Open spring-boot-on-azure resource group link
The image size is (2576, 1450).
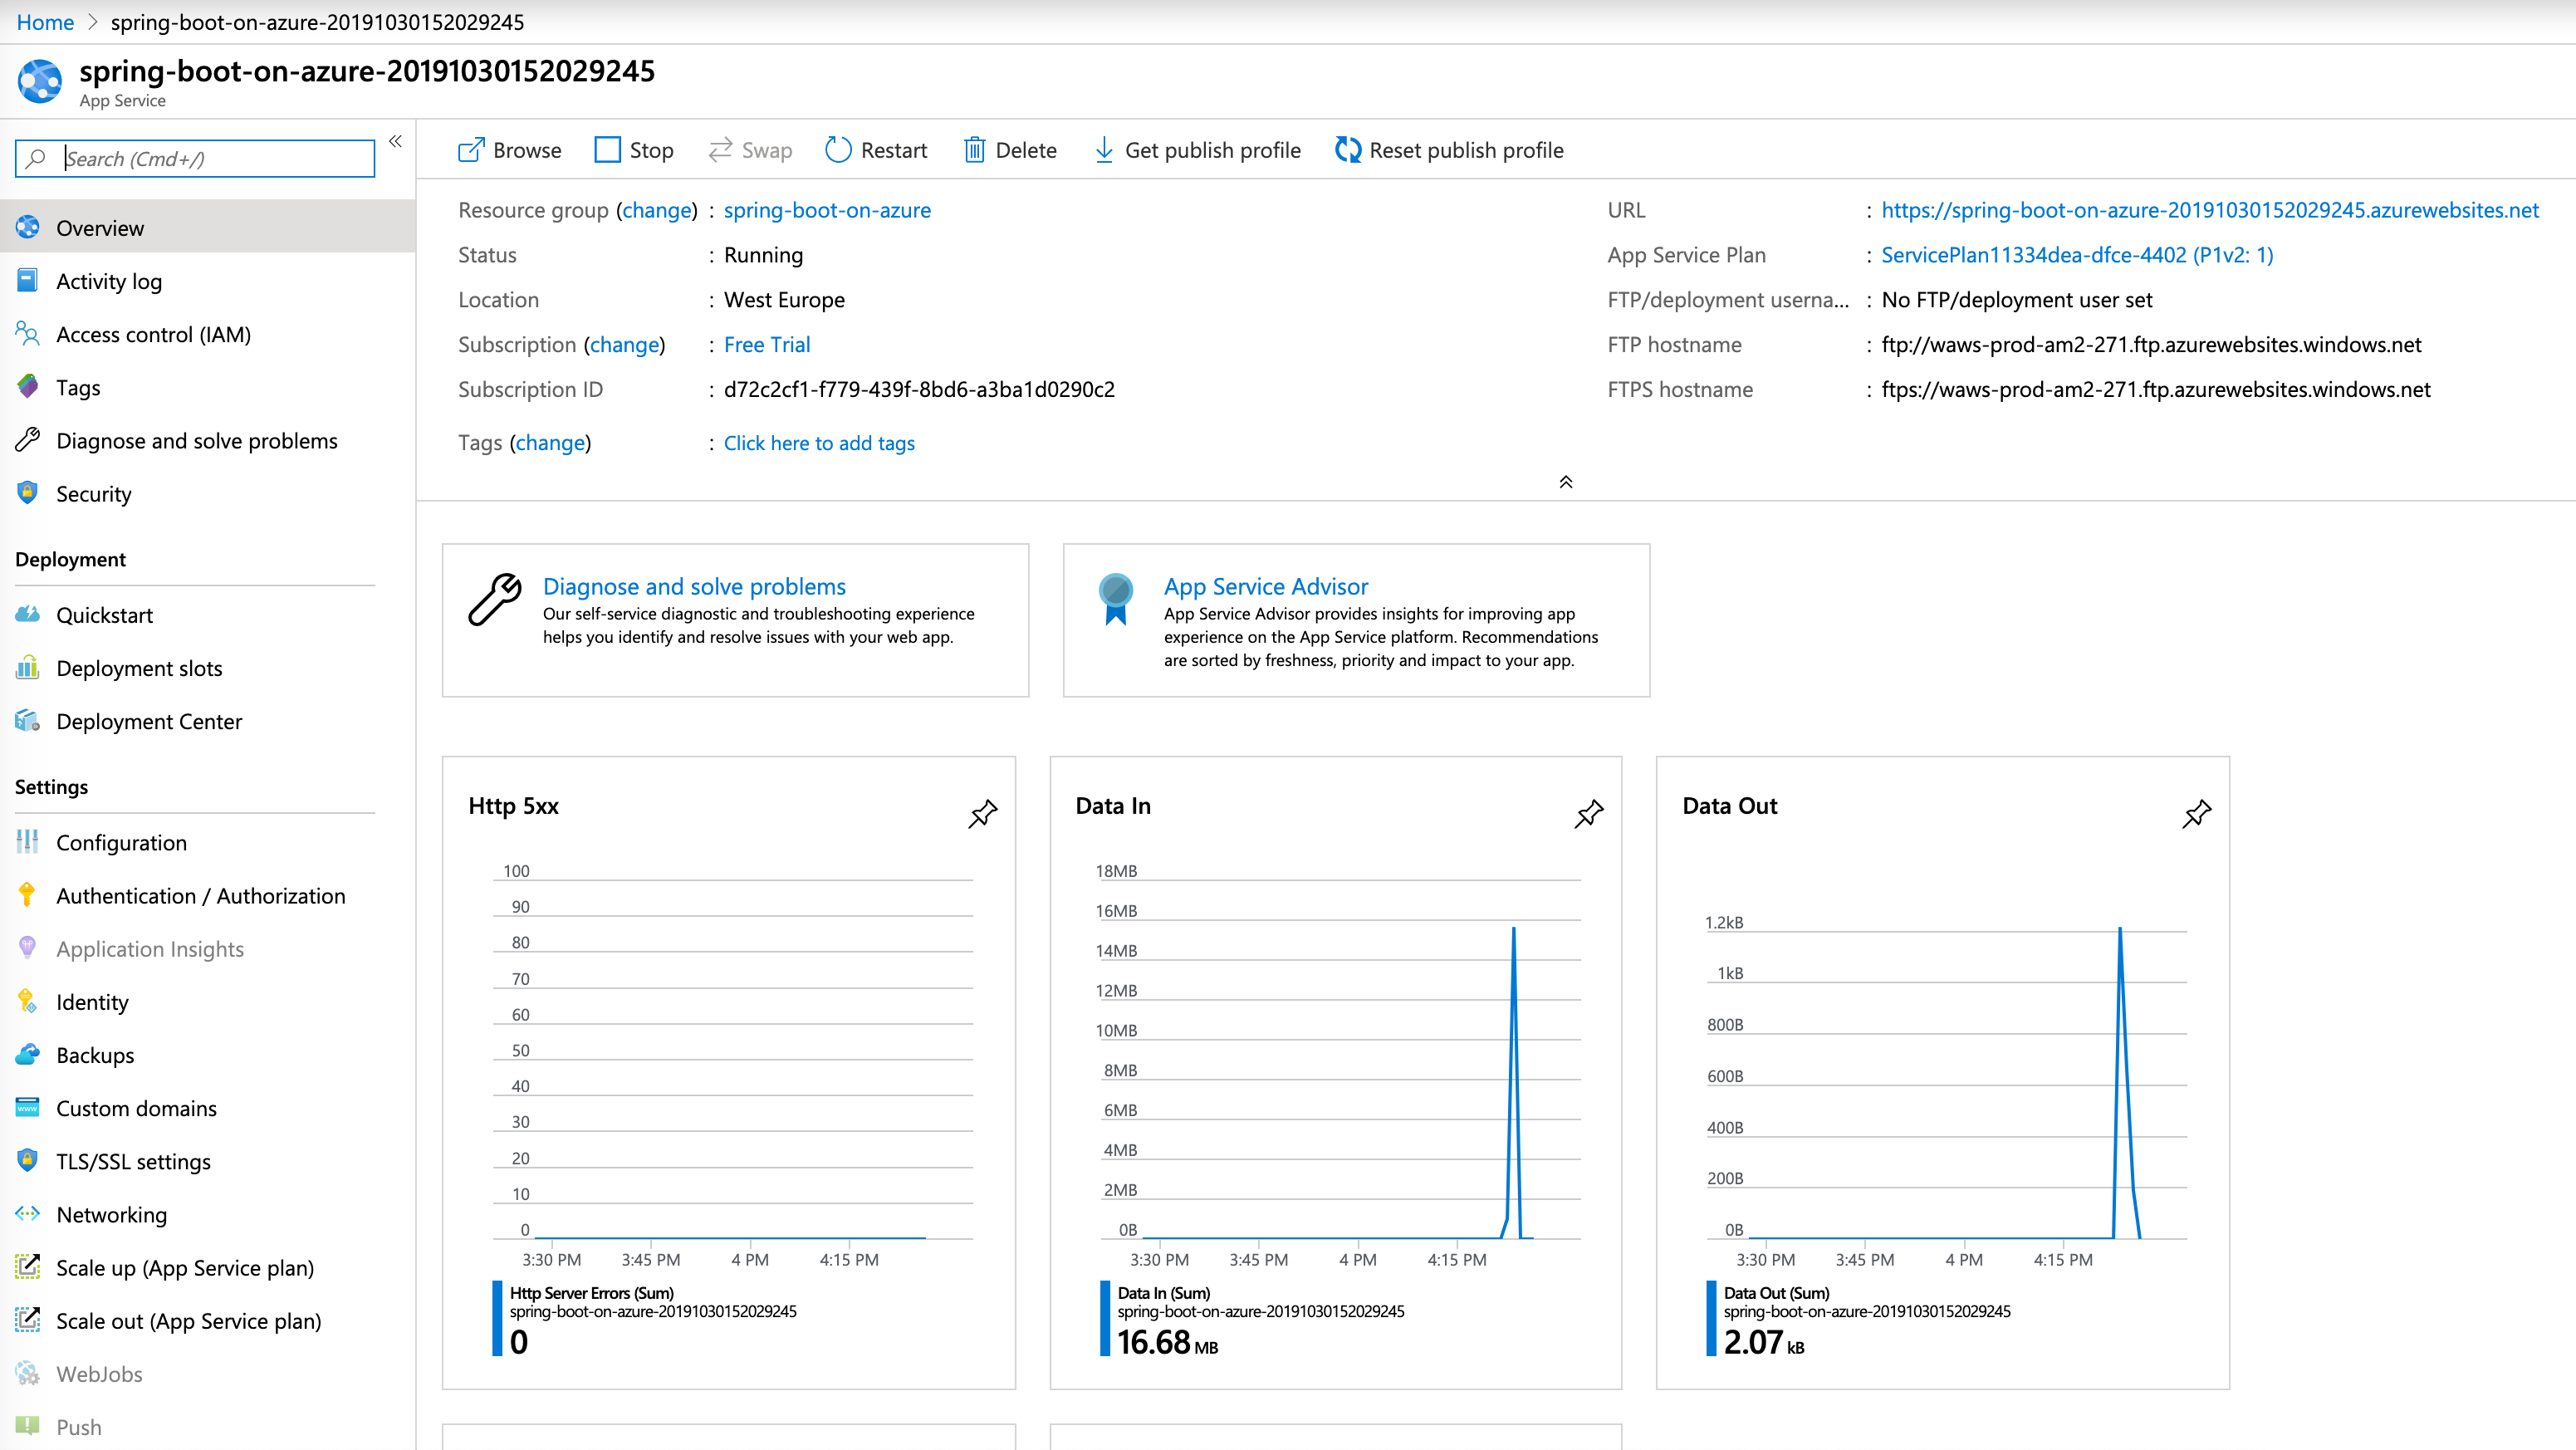(827, 210)
